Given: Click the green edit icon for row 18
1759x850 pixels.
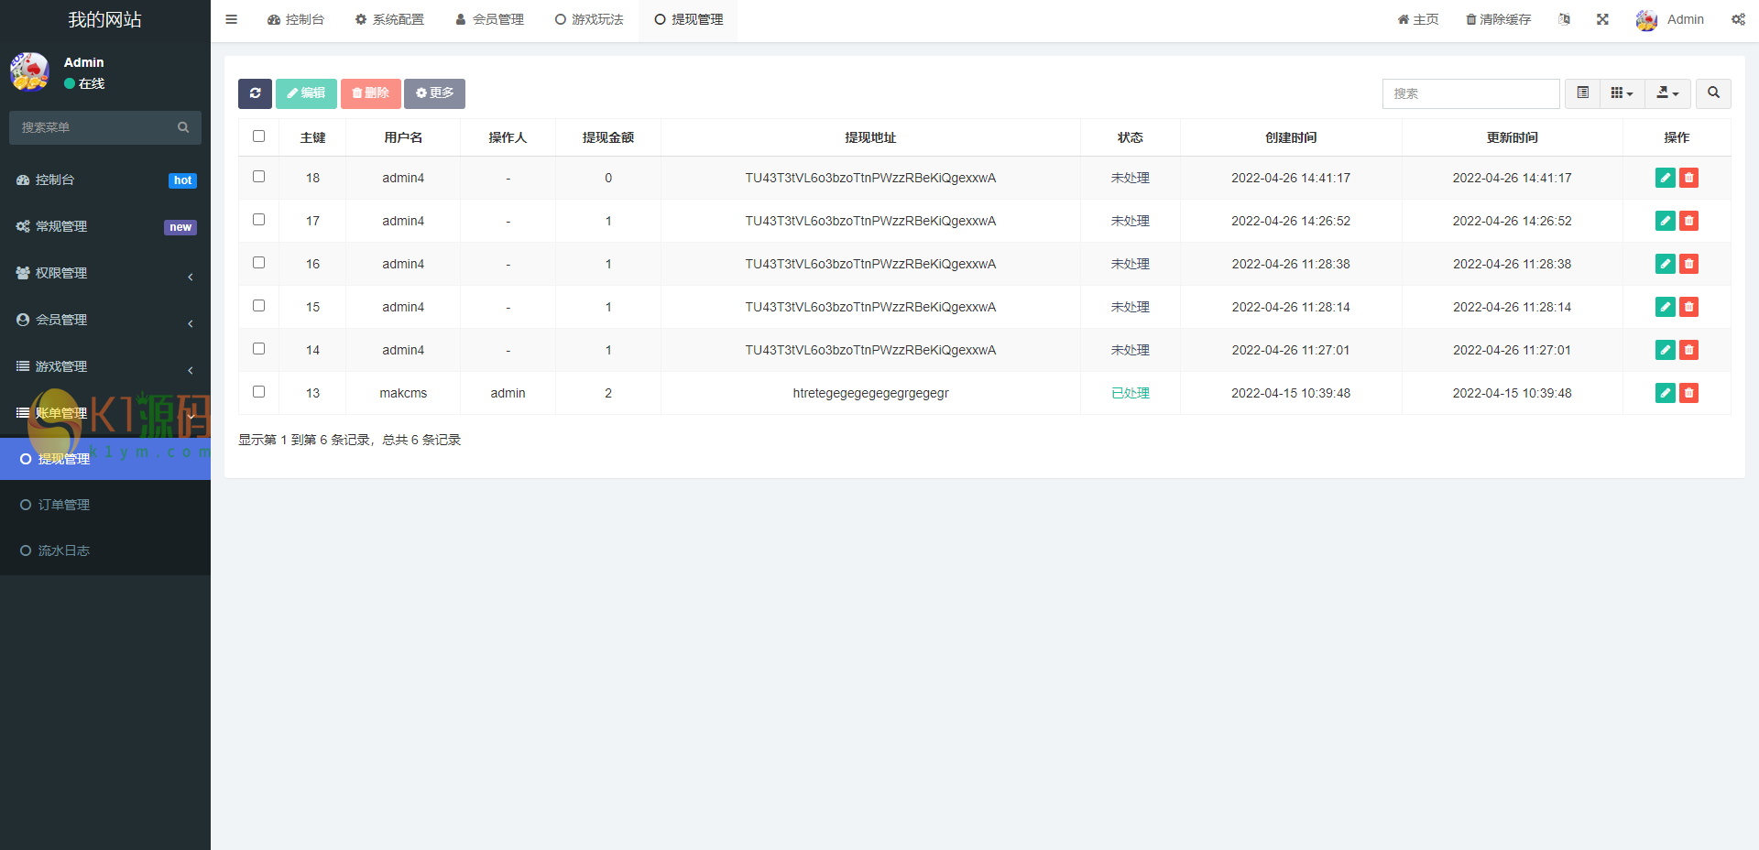Looking at the screenshot, I should 1665,178.
